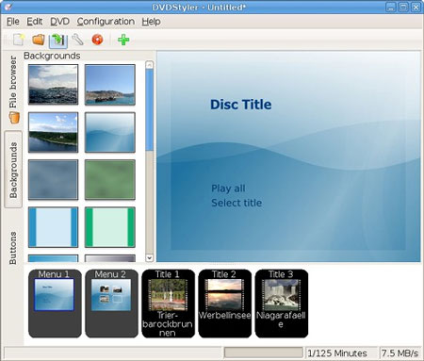This screenshot has width=424, height=361.
Task: Open a project with the folder icon
Action: [x=39, y=40]
